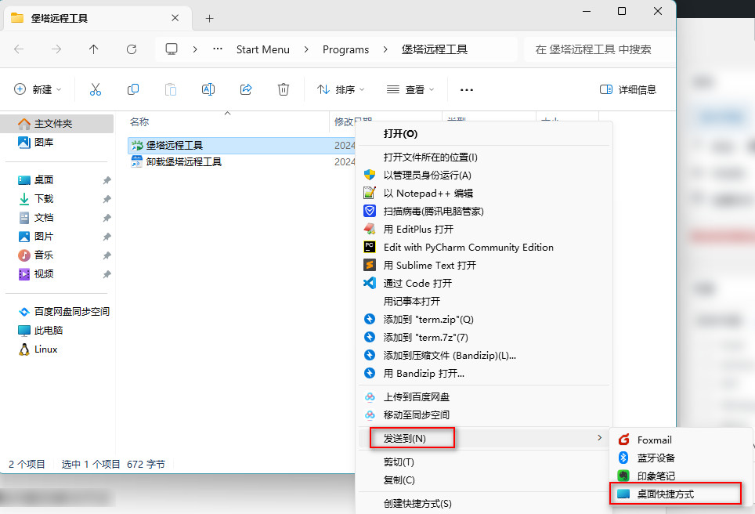Viewport: 755px width, 514px height.
Task: Click the Programs breadcrumb link
Action: 345,49
